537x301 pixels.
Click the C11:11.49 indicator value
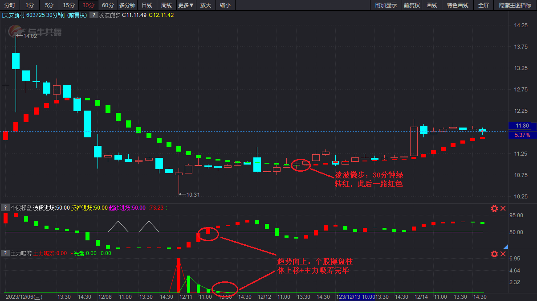(x=134, y=15)
